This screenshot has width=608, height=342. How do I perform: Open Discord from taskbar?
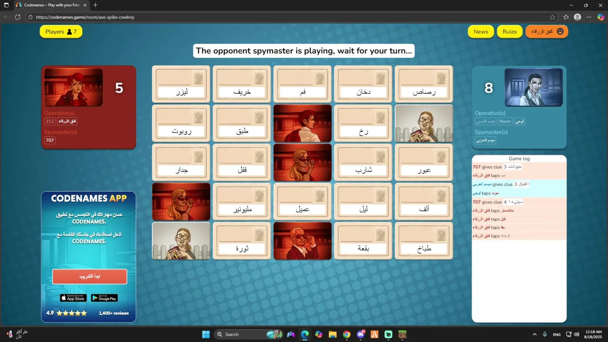[x=361, y=334]
